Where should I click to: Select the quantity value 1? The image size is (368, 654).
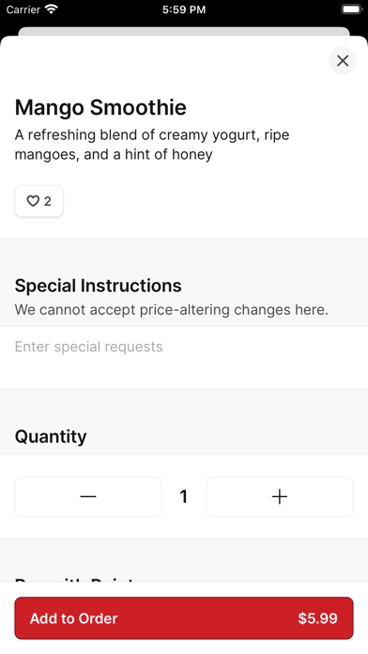click(x=183, y=496)
